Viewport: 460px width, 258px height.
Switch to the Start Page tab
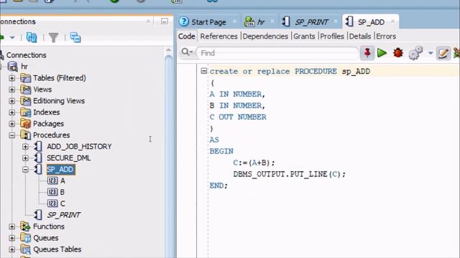pyautogui.click(x=208, y=21)
